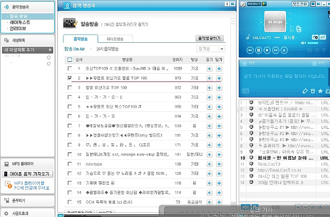The height and width of the screenshot is (217, 330).
Task: Check the box for row 6 인-기-가-요
Action: (70, 116)
